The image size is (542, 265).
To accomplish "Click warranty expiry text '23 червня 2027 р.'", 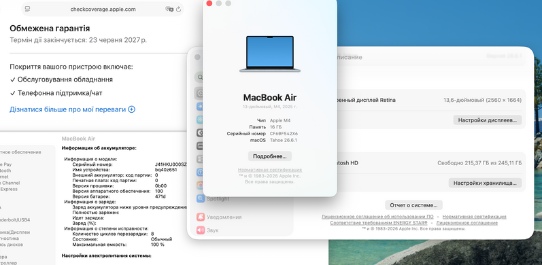I will (118, 40).
